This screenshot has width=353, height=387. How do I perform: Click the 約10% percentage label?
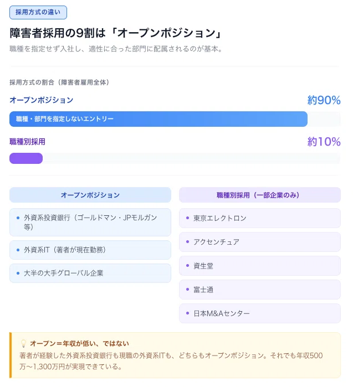(324, 142)
